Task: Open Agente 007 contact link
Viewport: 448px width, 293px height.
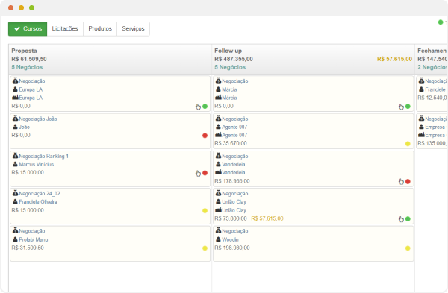Action: (234, 127)
